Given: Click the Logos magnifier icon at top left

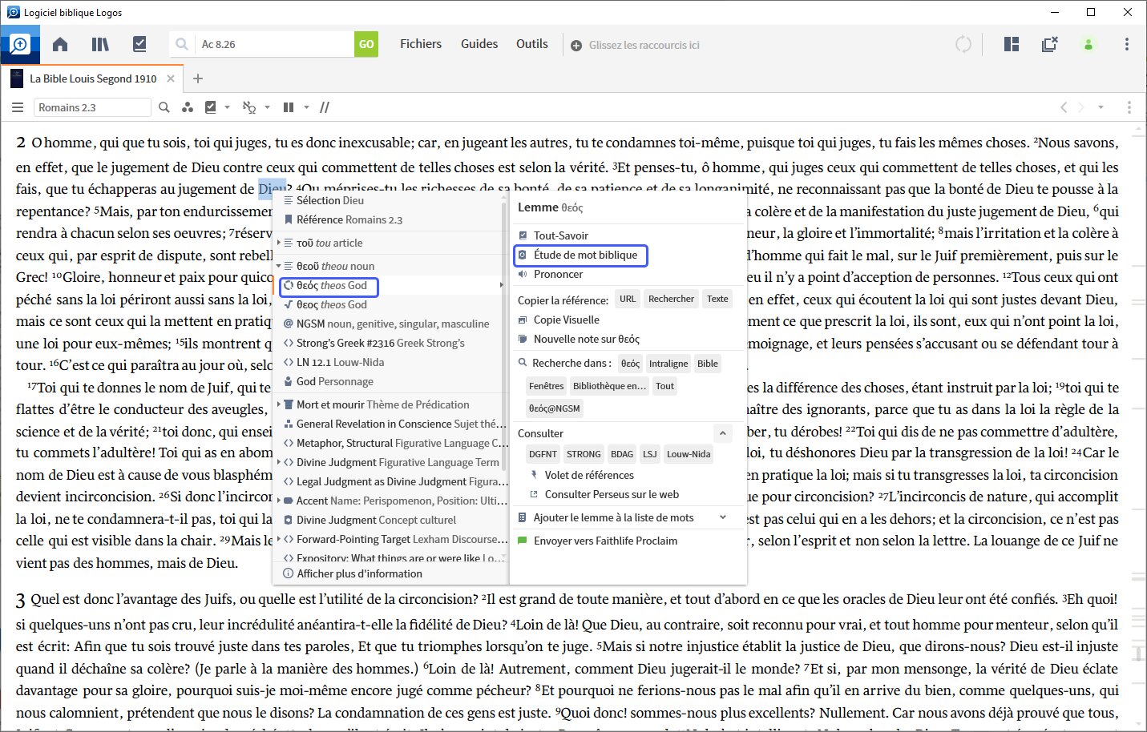Looking at the screenshot, I should click(18, 44).
